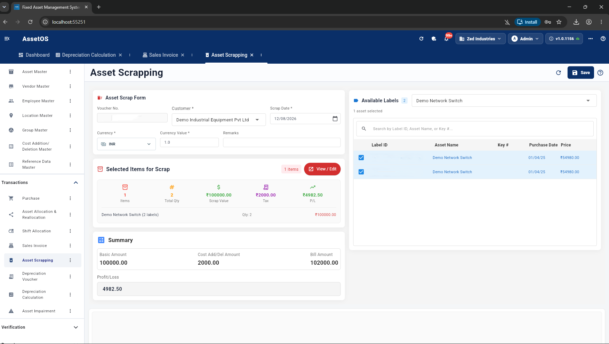The image size is (609, 344).
Task: Click the refresh icon in the AssetOS header
Action: pos(421,39)
